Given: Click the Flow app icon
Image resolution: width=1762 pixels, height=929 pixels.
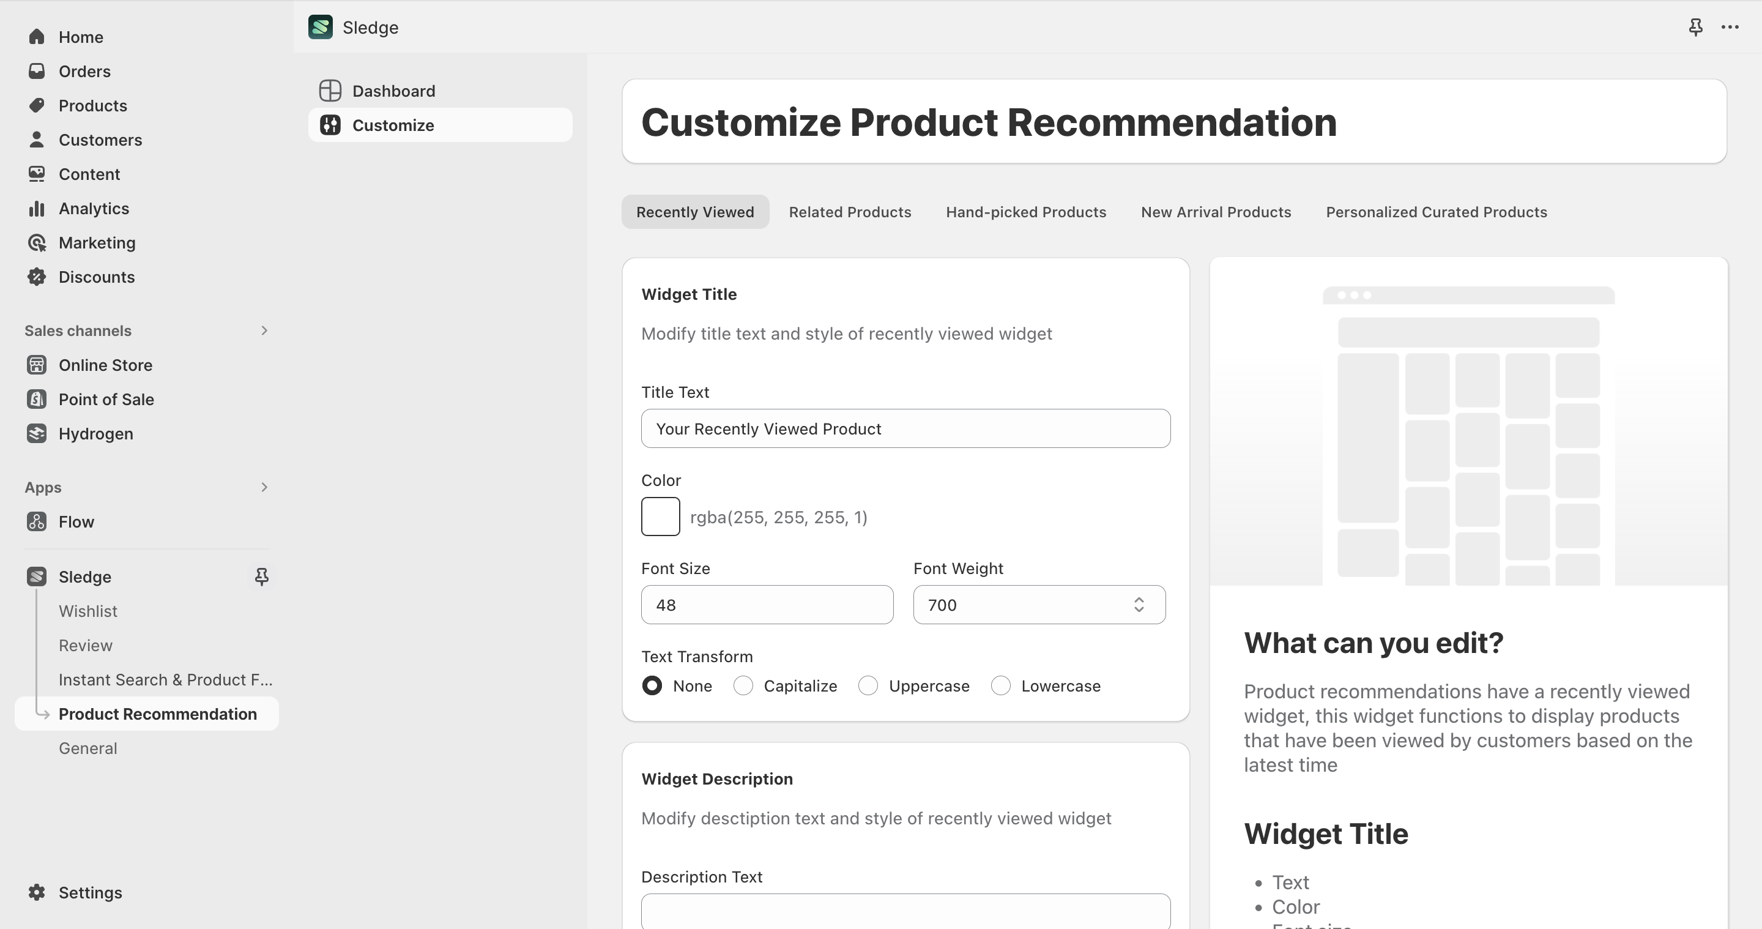Looking at the screenshot, I should click(x=37, y=522).
